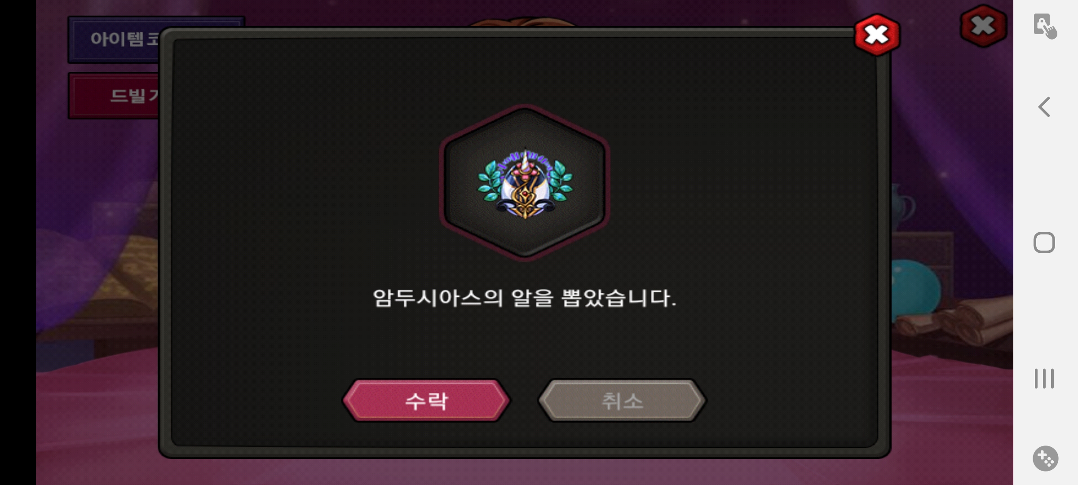Tap the 암두시아스의 알을 뽑았습니다 message text
Image resolution: width=1078 pixels, height=485 pixels.
click(x=524, y=298)
